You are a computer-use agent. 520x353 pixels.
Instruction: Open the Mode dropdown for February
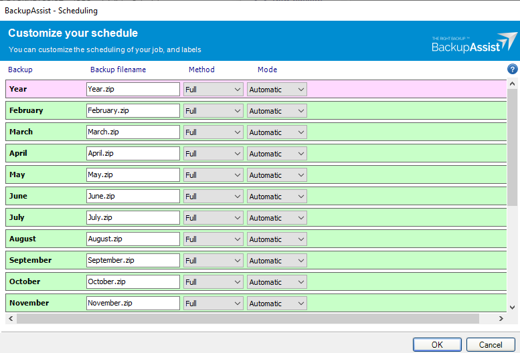coord(276,111)
